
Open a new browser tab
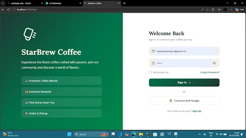pos(124,3)
